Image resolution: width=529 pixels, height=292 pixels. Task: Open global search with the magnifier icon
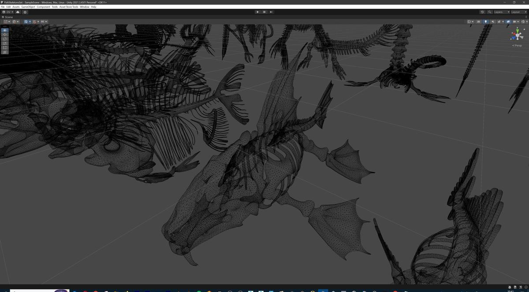pyautogui.click(x=490, y=12)
